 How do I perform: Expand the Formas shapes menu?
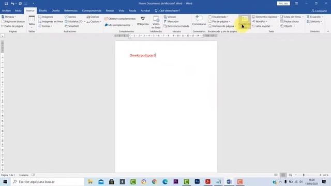coord(45,26)
